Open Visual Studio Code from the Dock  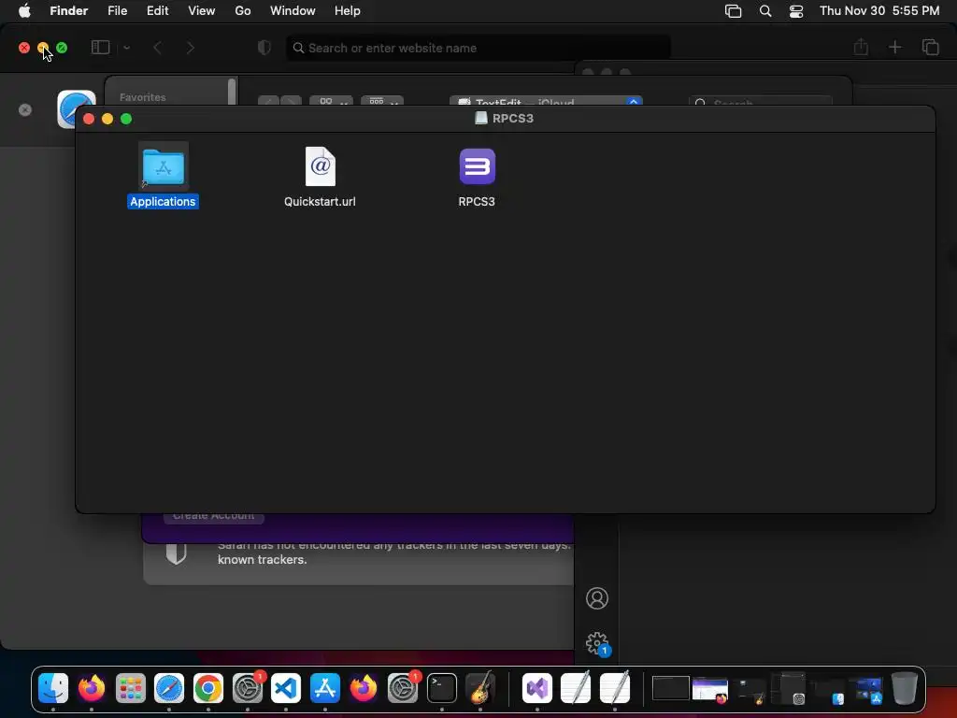click(286, 688)
